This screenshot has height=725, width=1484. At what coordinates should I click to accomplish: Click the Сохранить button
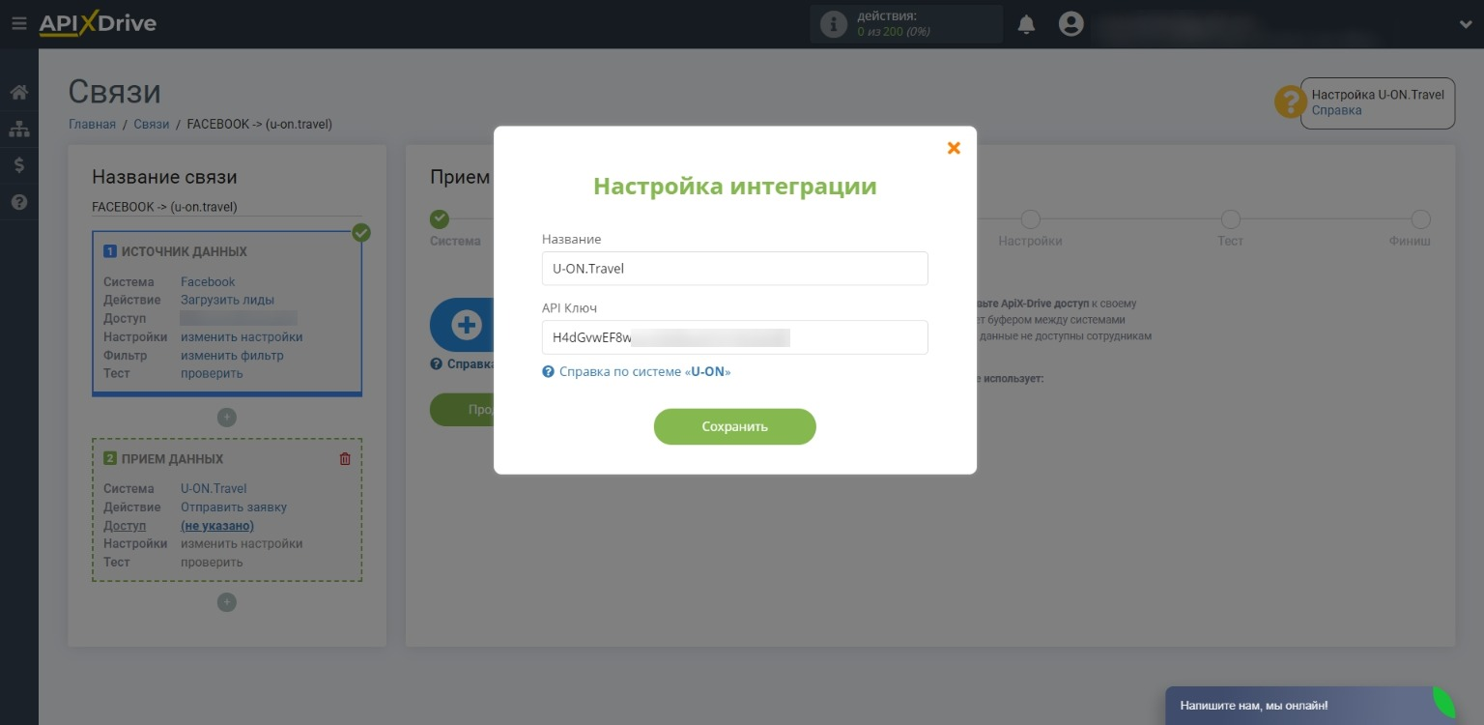tap(735, 426)
